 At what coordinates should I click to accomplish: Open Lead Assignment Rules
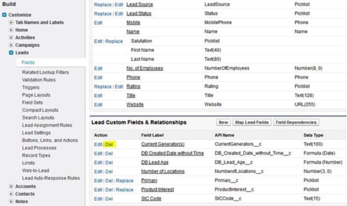click(47, 125)
